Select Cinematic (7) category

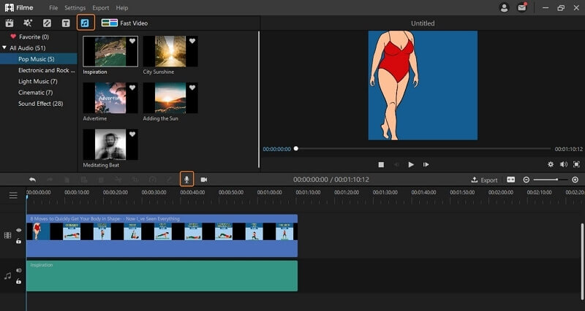point(35,93)
